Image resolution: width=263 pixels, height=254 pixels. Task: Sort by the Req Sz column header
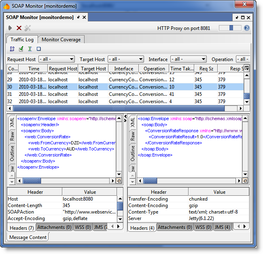[206, 68]
